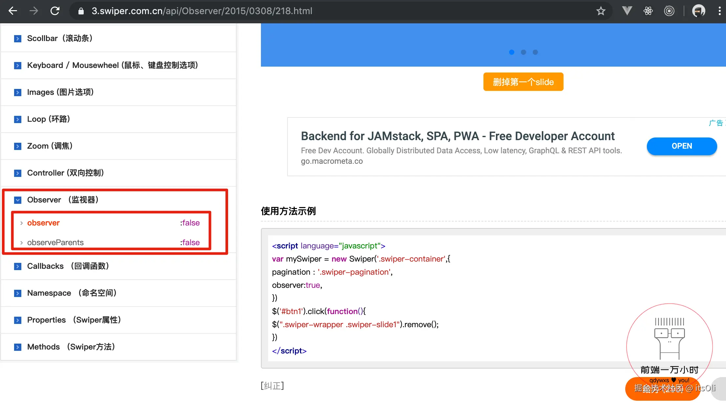Select the second pagination bullet
Image resolution: width=726 pixels, height=403 pixels.
(523, 52)
